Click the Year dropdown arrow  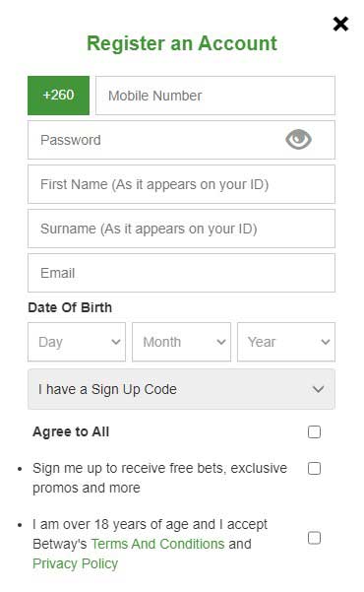tap(326, 342)
